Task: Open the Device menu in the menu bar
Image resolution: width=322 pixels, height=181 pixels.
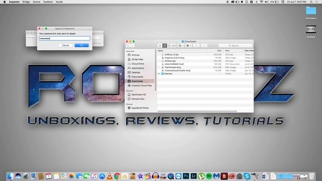Action: pos(36,2)
